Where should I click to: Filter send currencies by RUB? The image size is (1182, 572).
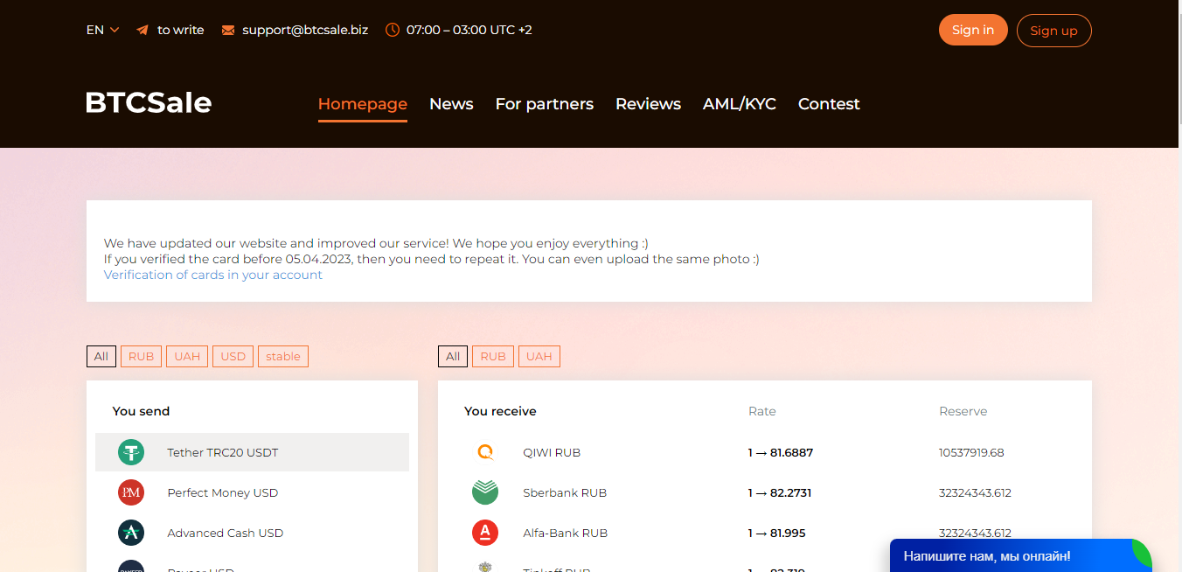pyautogui.click(x=141, y=356)
